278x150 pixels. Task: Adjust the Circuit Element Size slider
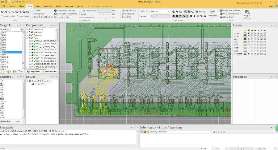[106, 18]
